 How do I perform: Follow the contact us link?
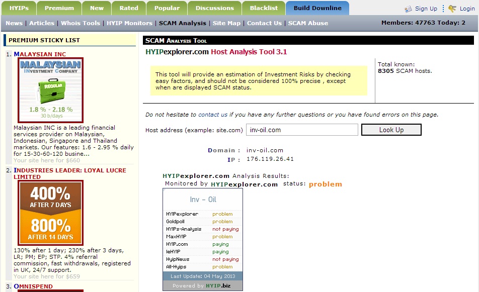coord(213,115)
